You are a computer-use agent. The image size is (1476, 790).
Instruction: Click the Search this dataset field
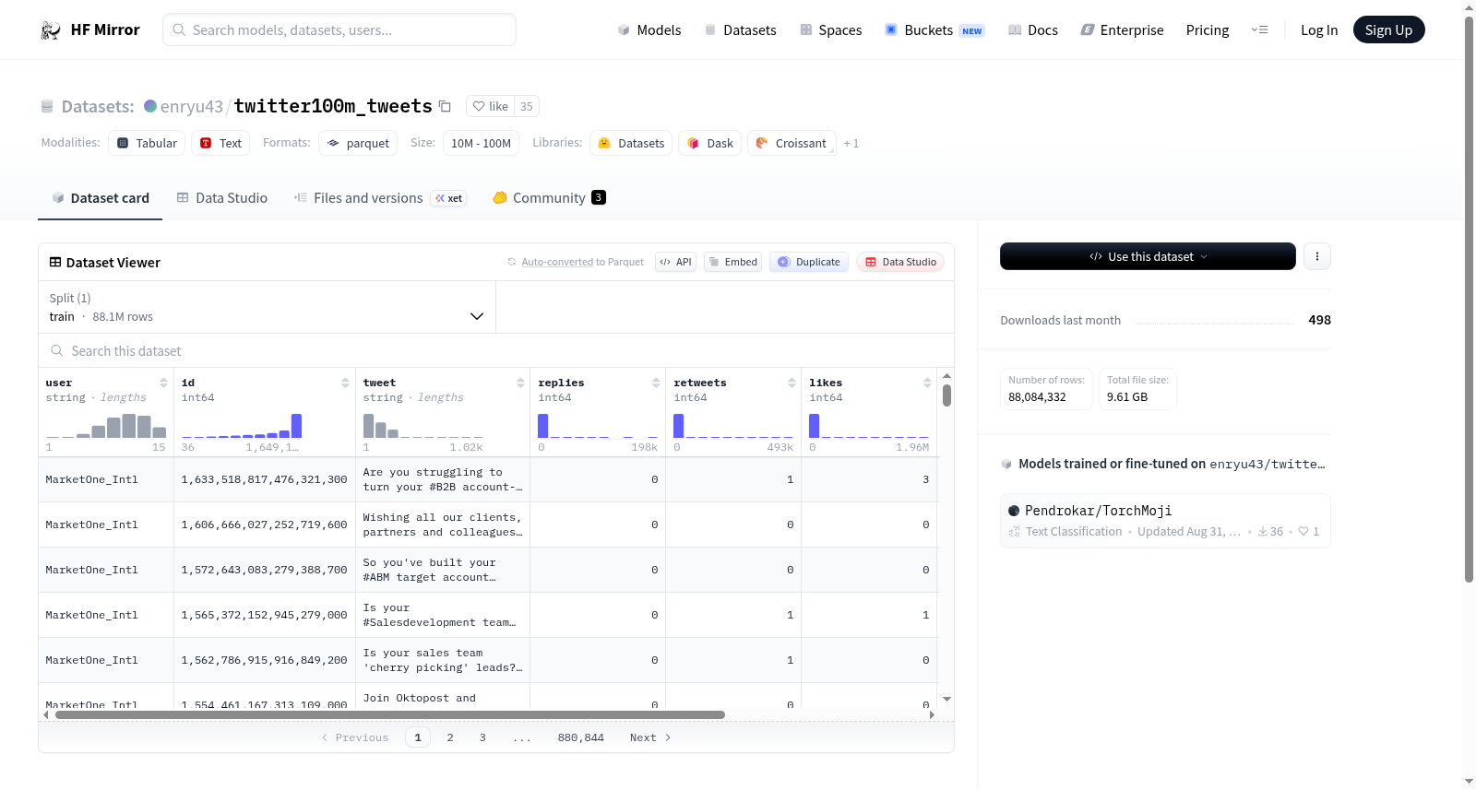496,350
